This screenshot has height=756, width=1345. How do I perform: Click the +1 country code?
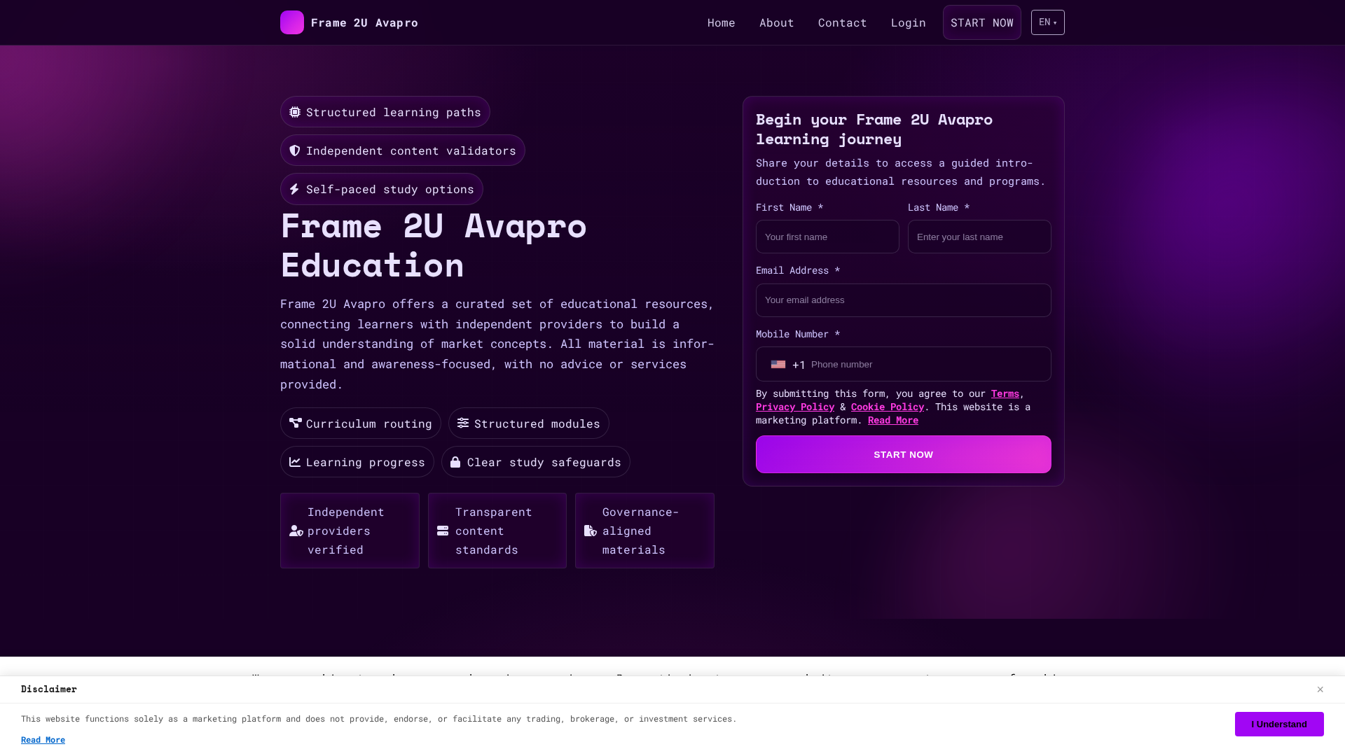[x=799, y=365]
